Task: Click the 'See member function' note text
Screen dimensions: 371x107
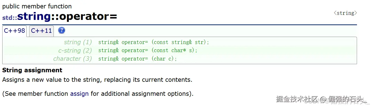Action: click(98, 94)
